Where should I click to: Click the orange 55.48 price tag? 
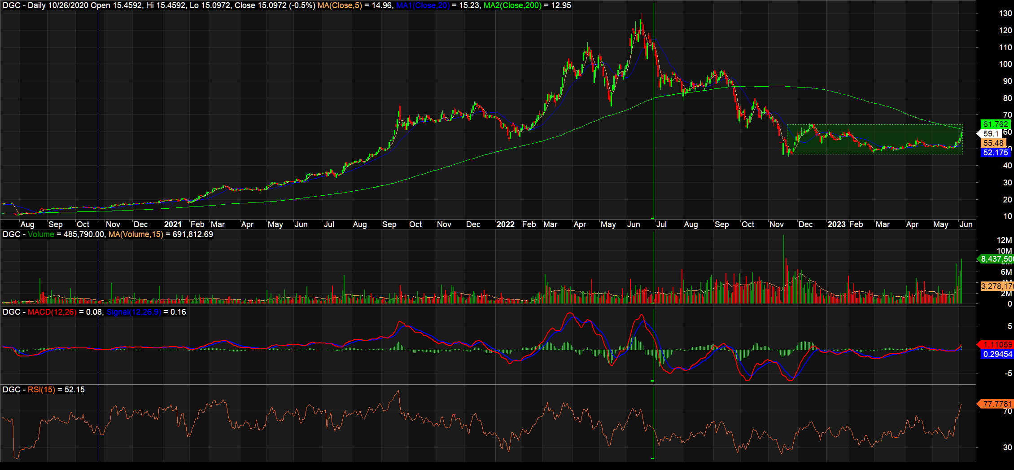[993, 143]
